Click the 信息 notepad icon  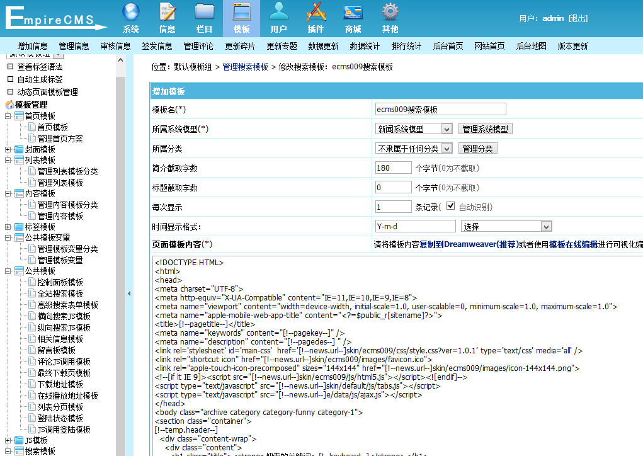168,13
